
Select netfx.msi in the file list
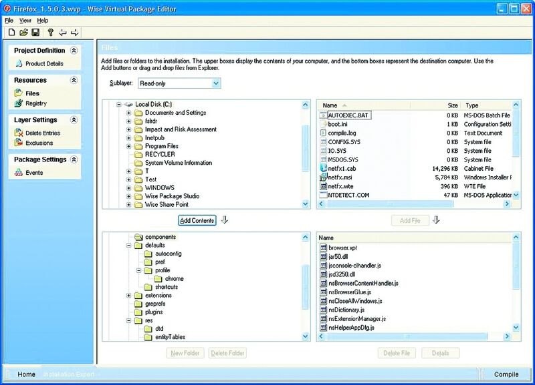click(x=341, y=178)
